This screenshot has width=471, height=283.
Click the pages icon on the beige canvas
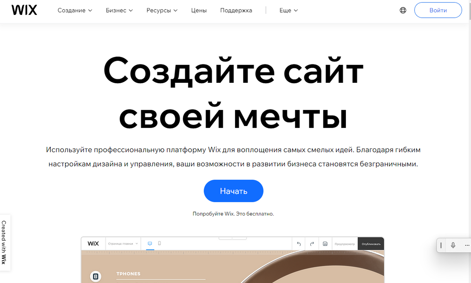[x=95, y=276]
